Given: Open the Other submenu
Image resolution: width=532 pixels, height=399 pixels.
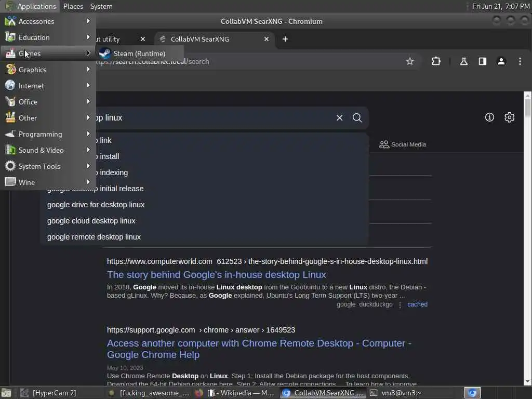Looking at the screenshot, I should [48, 118].
